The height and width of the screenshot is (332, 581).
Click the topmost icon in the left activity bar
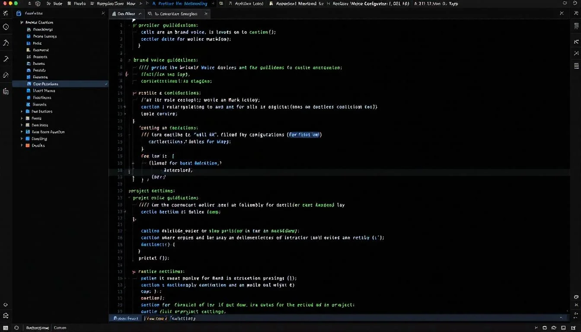coord(6,13)
